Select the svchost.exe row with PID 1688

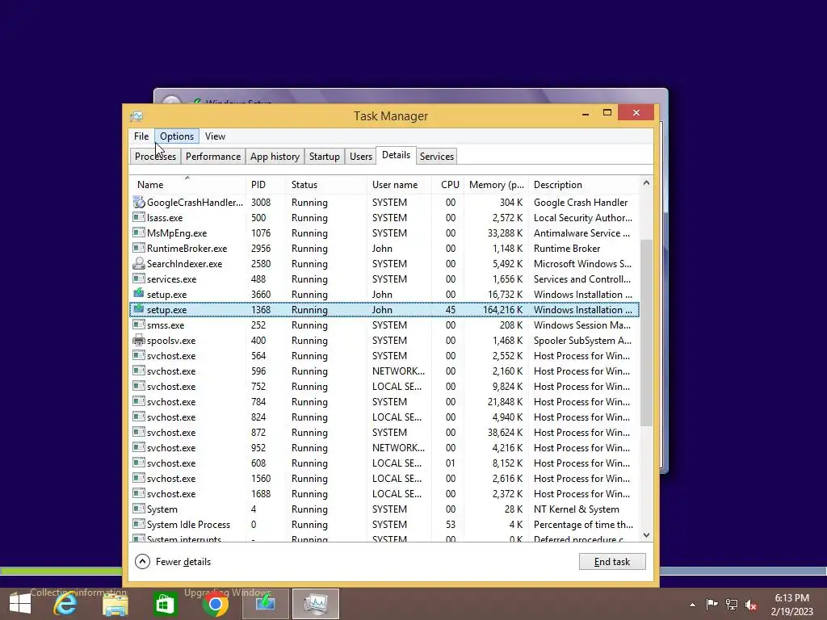pos(384,493)
